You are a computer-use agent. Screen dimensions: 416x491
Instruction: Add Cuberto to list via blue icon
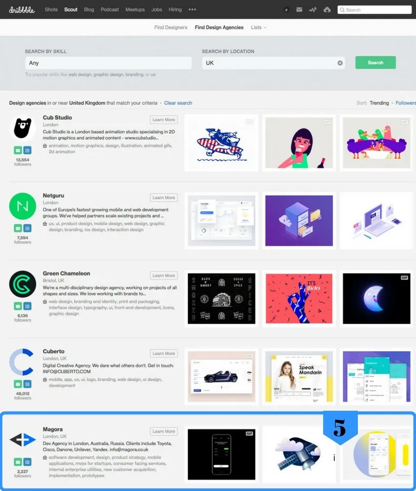click(28, 384)
